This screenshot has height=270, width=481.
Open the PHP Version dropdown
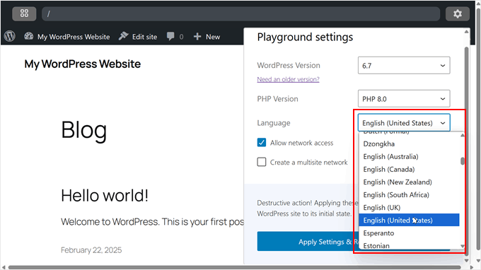point(404,99)
